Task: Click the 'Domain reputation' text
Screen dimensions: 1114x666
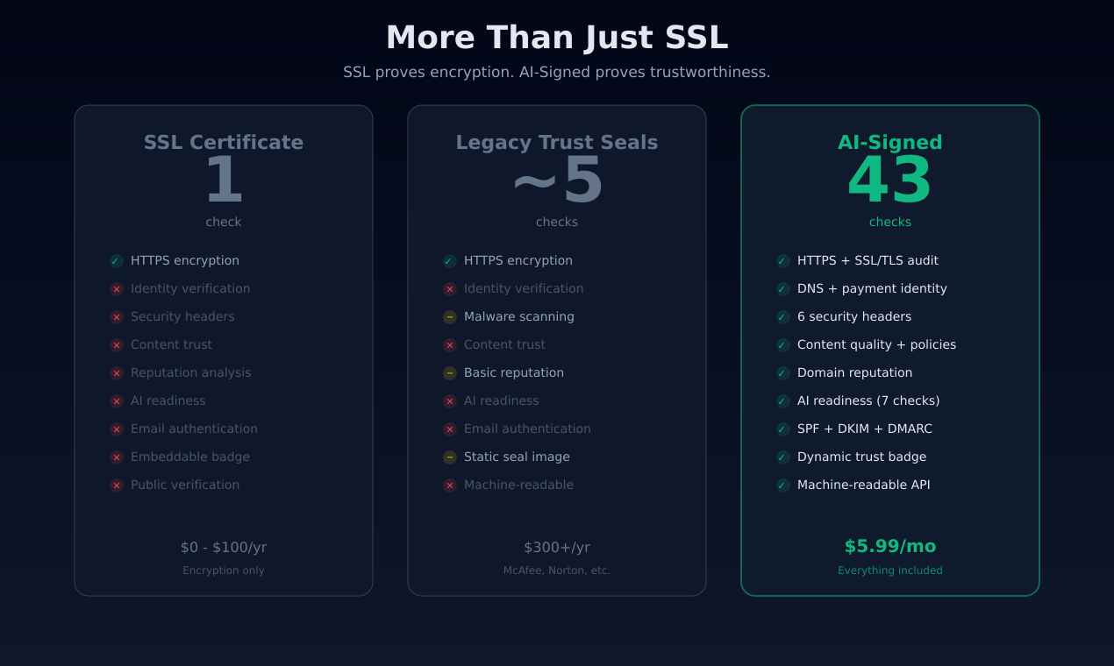Action: click(854, 373)
